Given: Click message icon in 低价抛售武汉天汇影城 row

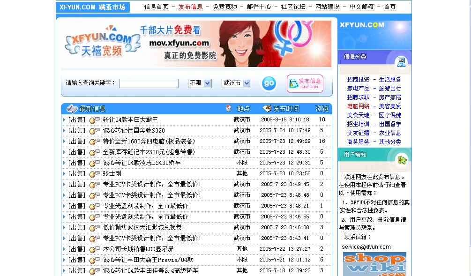Looking at the screenshot, I should coord(95,228).
